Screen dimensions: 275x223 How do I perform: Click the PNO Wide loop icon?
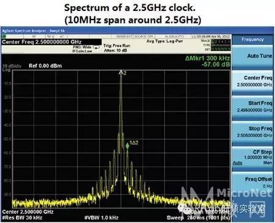[x=97, y=47]
